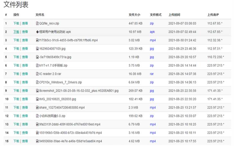View 小白科技网盘5.0.zip in row 12
This screenshot has height=146, width=234.
[25, 116]
